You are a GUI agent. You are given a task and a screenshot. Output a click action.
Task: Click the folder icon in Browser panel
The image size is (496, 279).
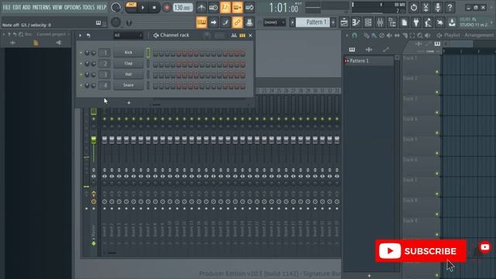pyautogui.click(x=36, y=43)
